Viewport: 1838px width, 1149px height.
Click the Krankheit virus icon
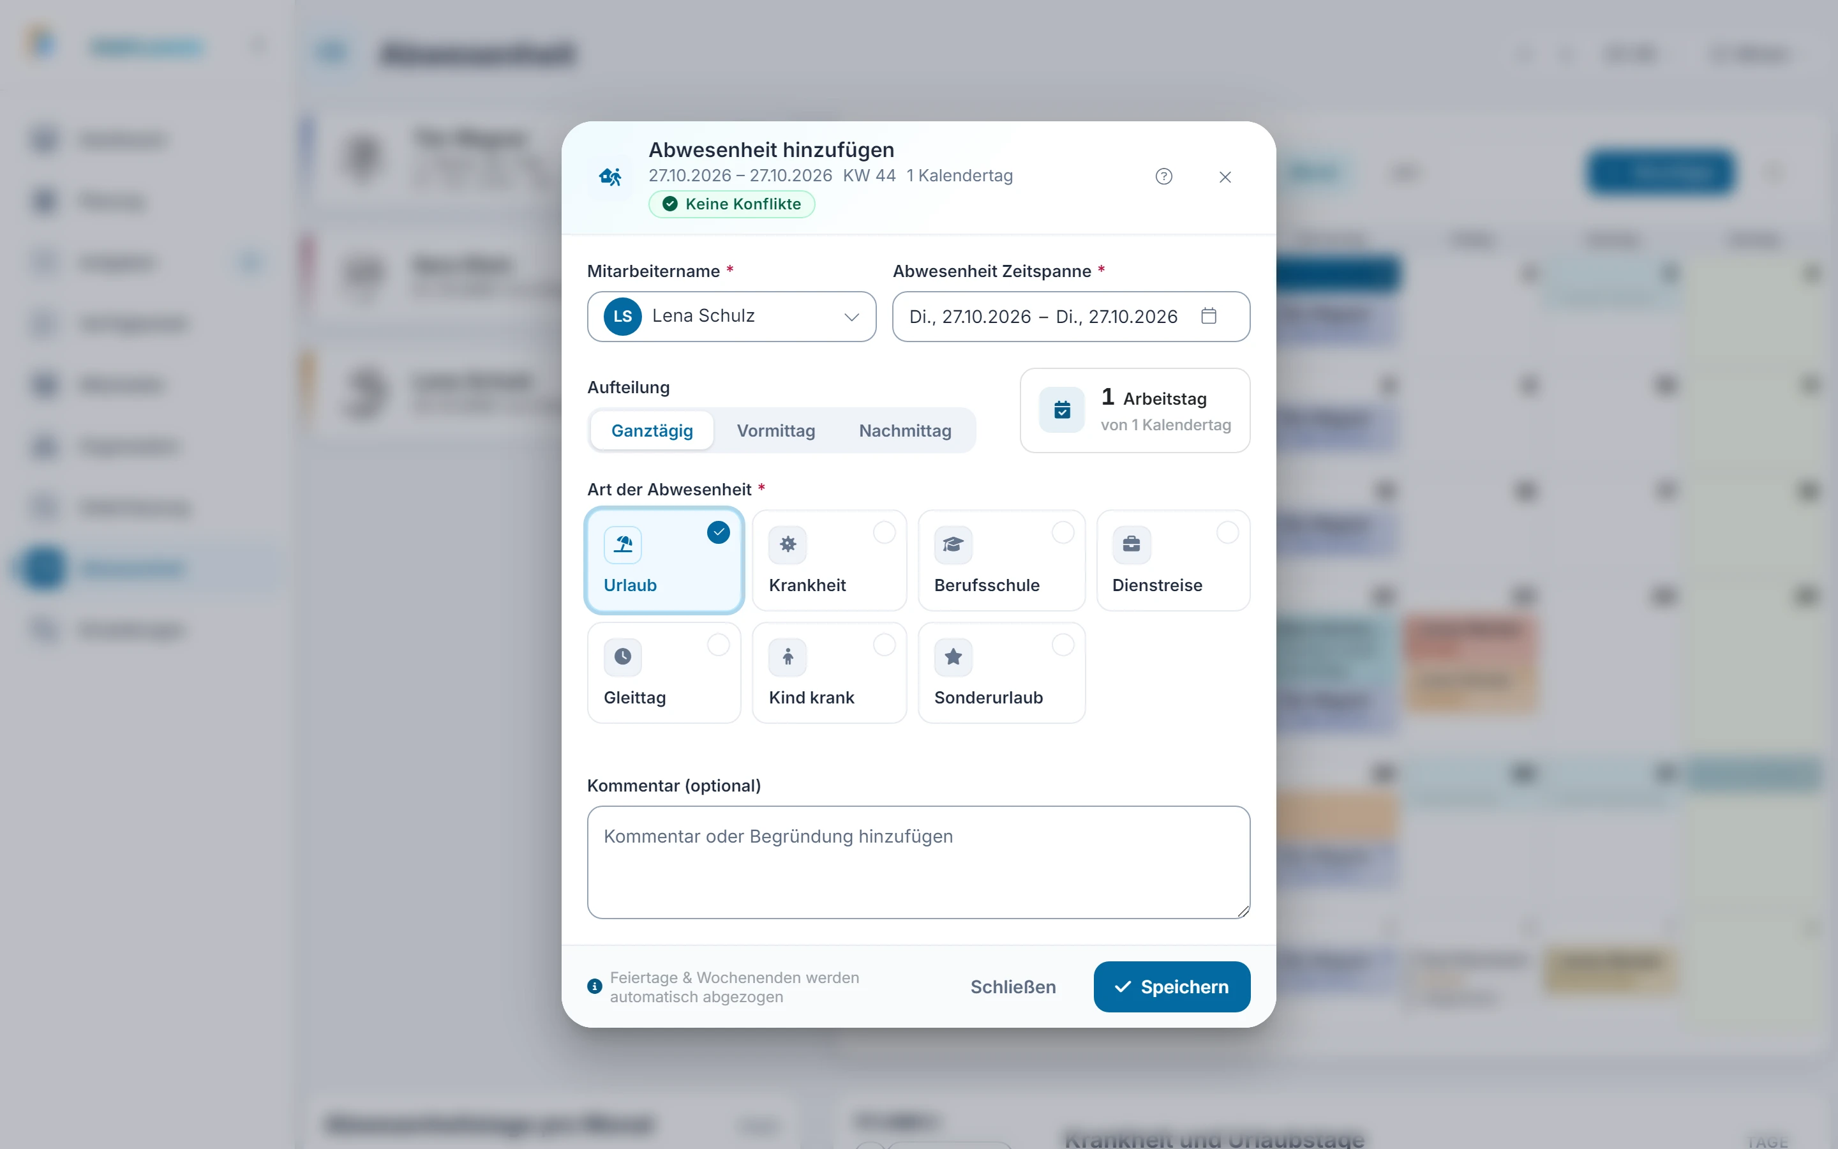point(788,544)
